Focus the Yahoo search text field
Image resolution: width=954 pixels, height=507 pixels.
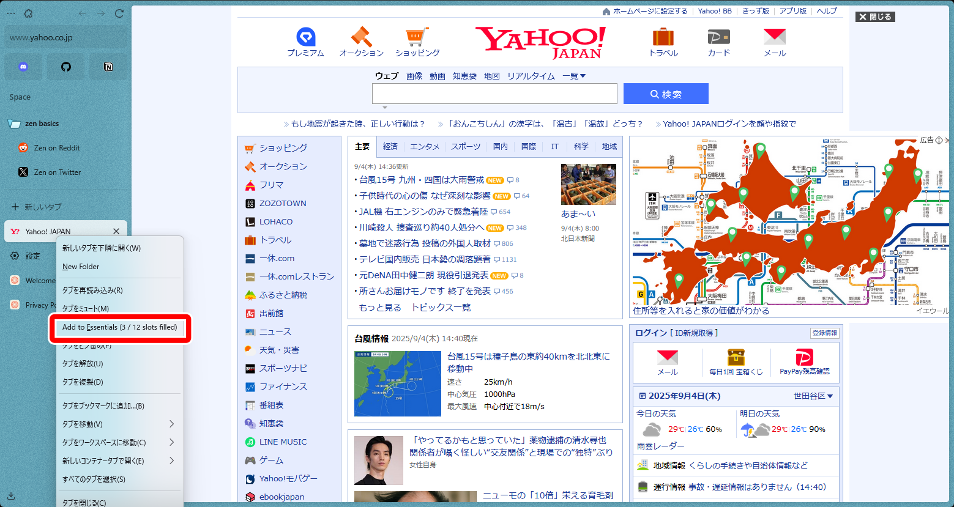[494, 94]
